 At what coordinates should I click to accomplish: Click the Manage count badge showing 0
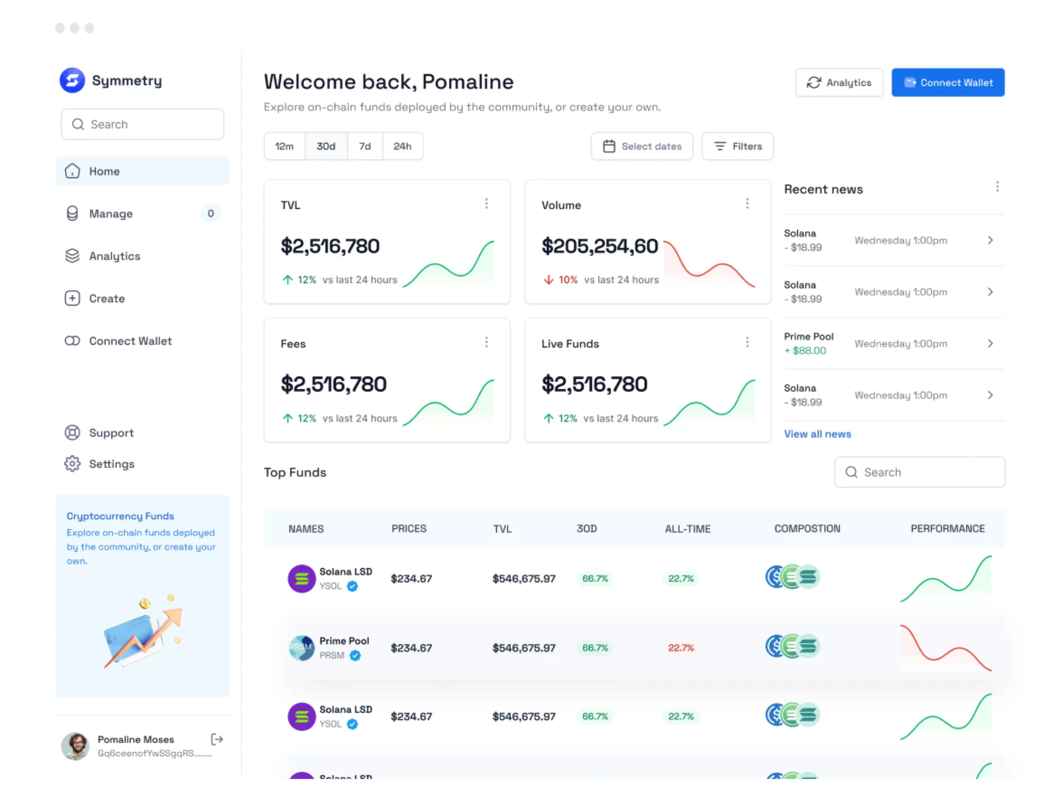(x=211, y=214)
